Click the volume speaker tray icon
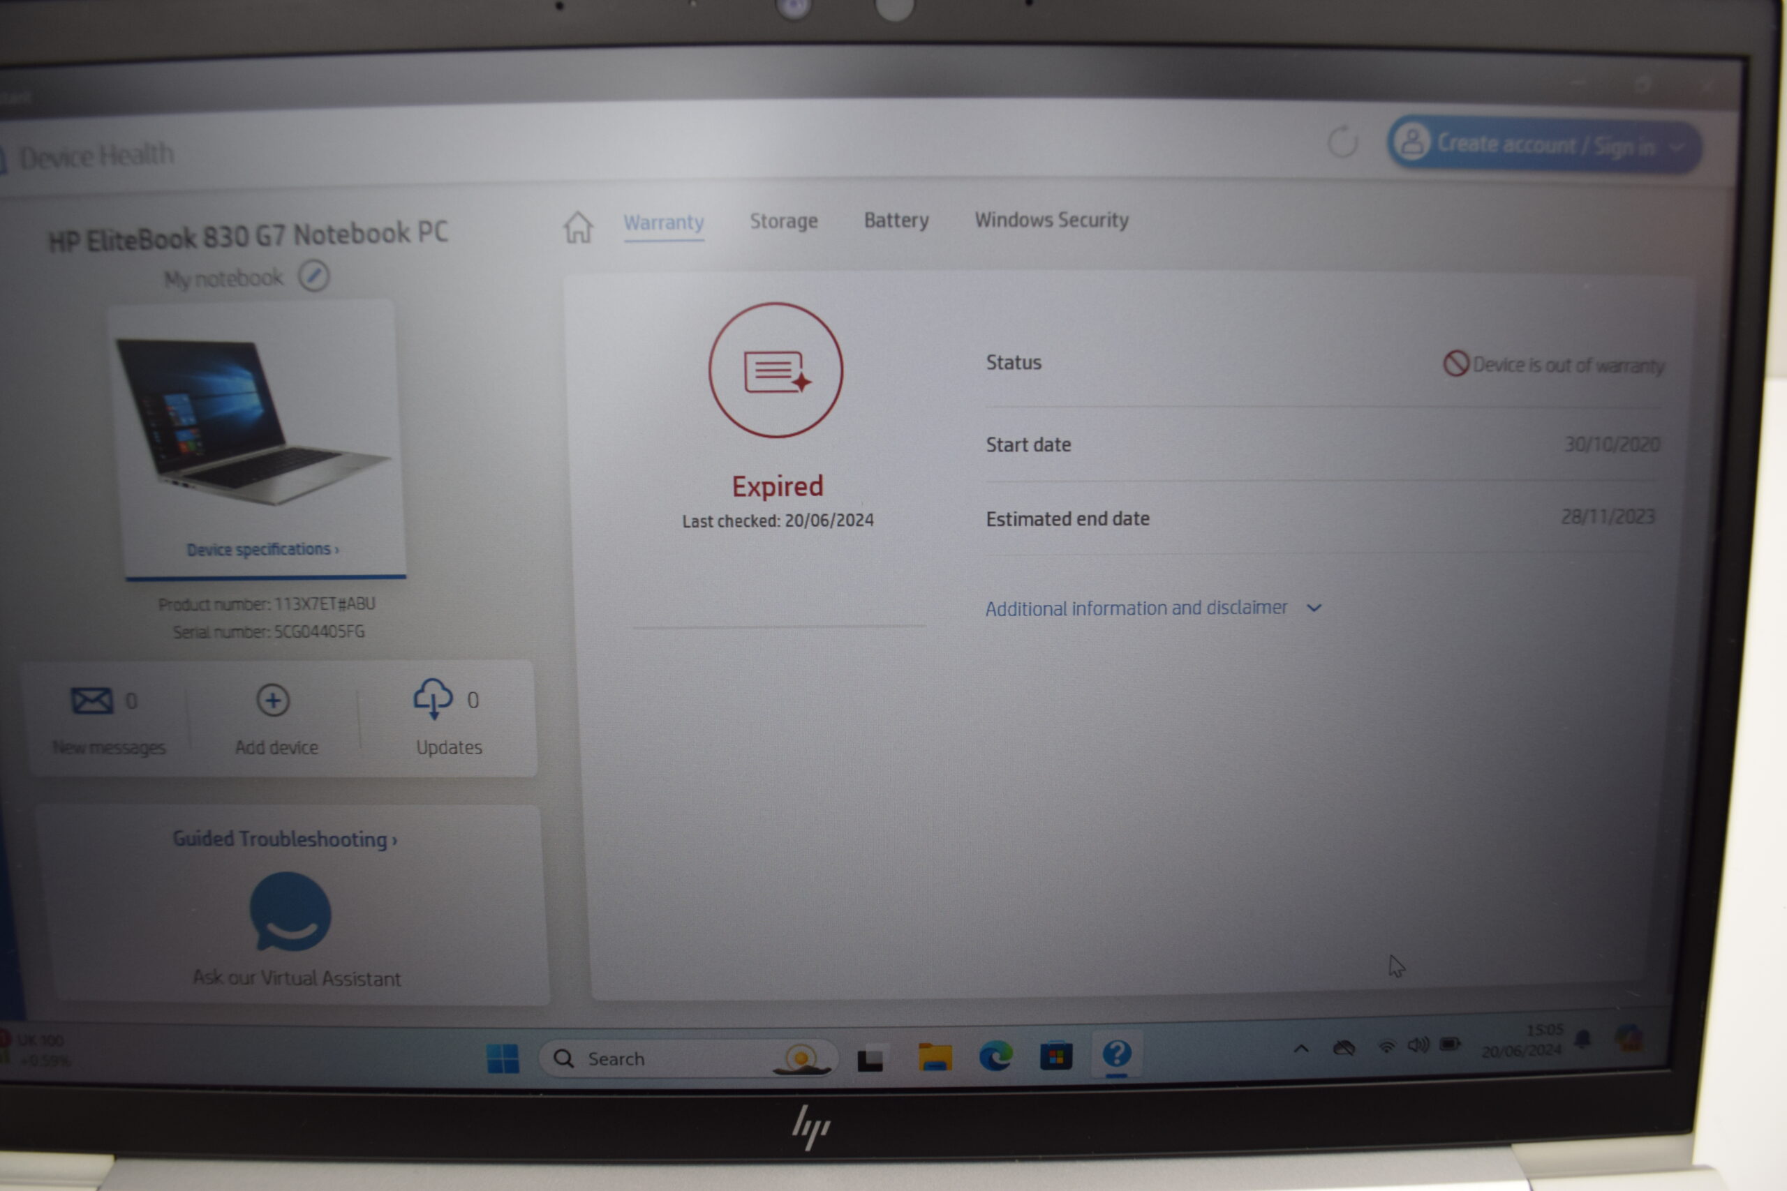The image size is (1787, 1191). pos(1418,1045)
